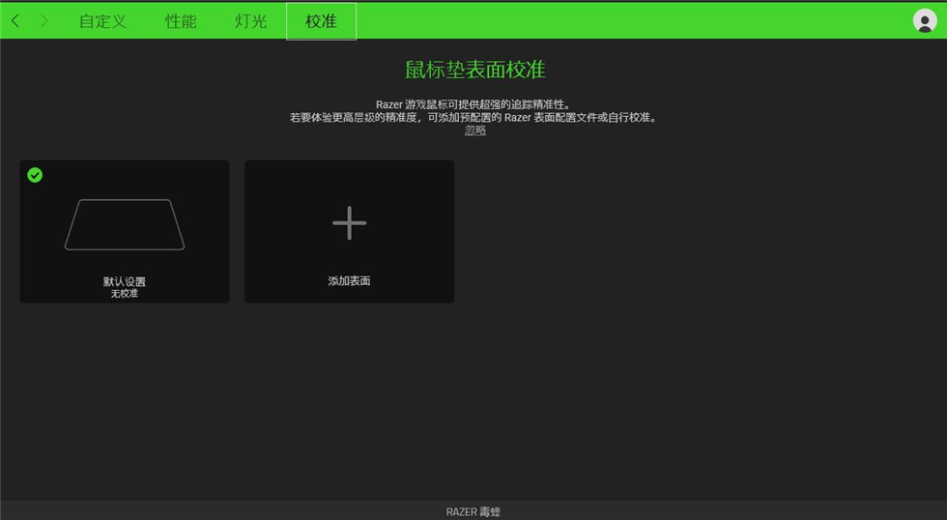The image size is (947, 520).
Task: Go back with the left arrow
Action: tap(15, 21)
